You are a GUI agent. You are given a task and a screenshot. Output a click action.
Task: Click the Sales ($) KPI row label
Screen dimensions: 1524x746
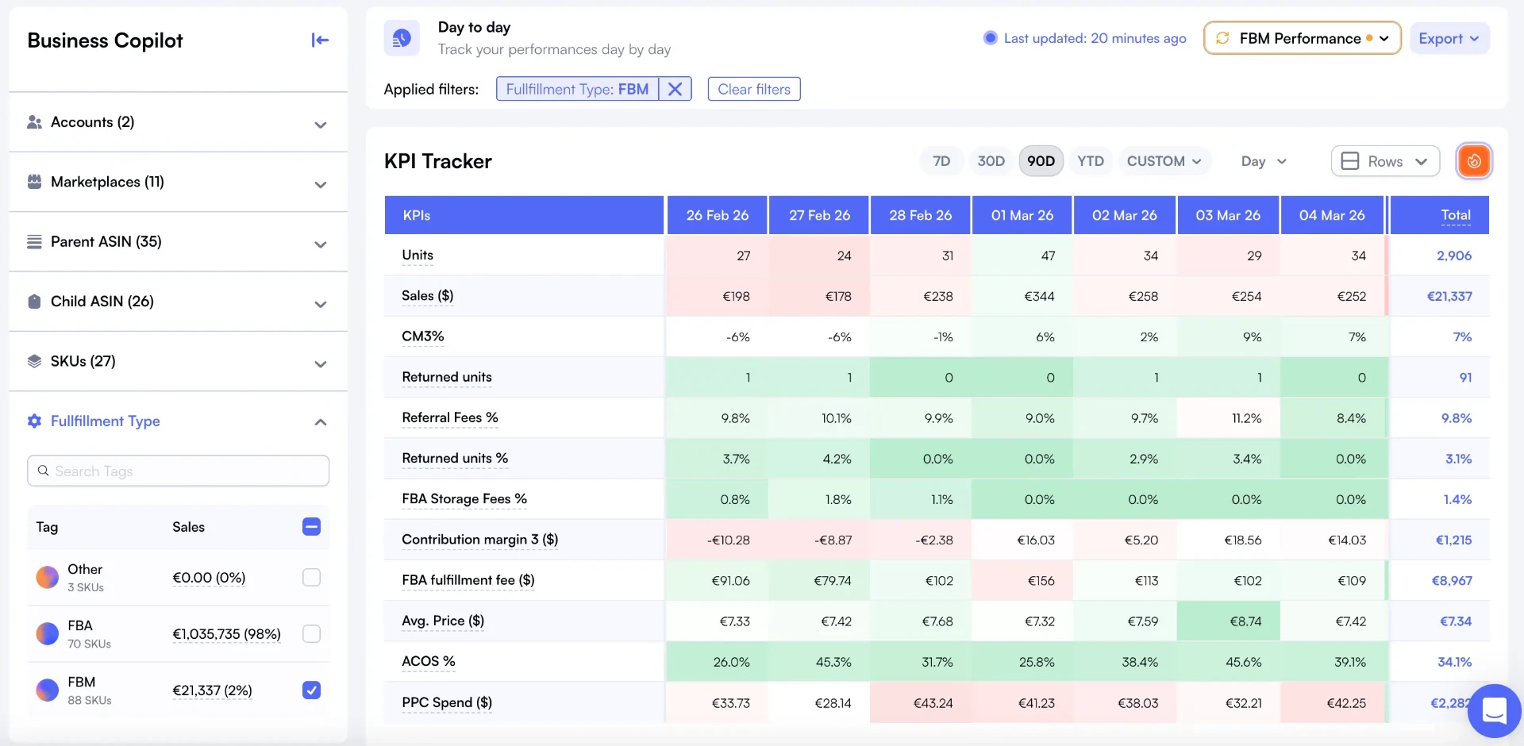[x=427, y=296]
